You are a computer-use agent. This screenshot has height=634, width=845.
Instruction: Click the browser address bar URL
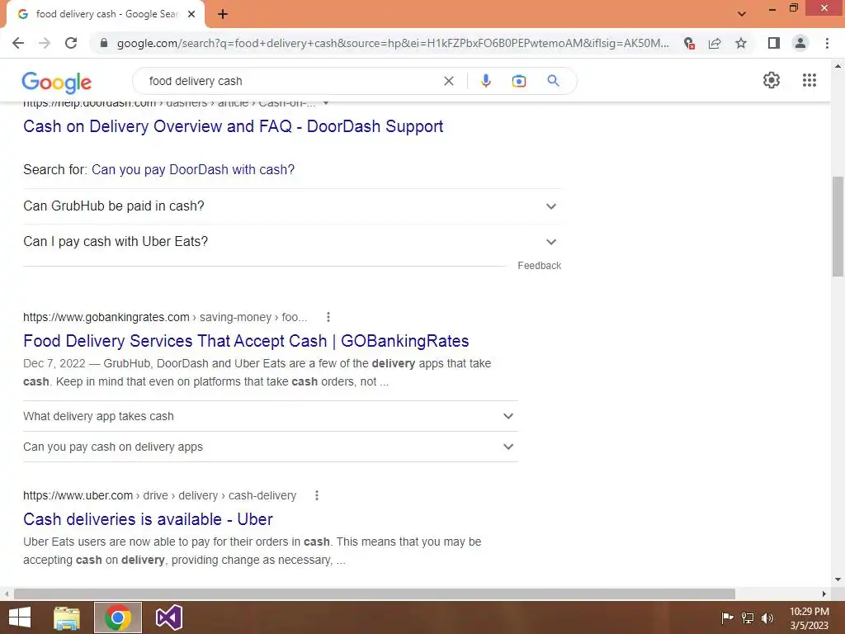pyautogui.click(x=393, y=43)
